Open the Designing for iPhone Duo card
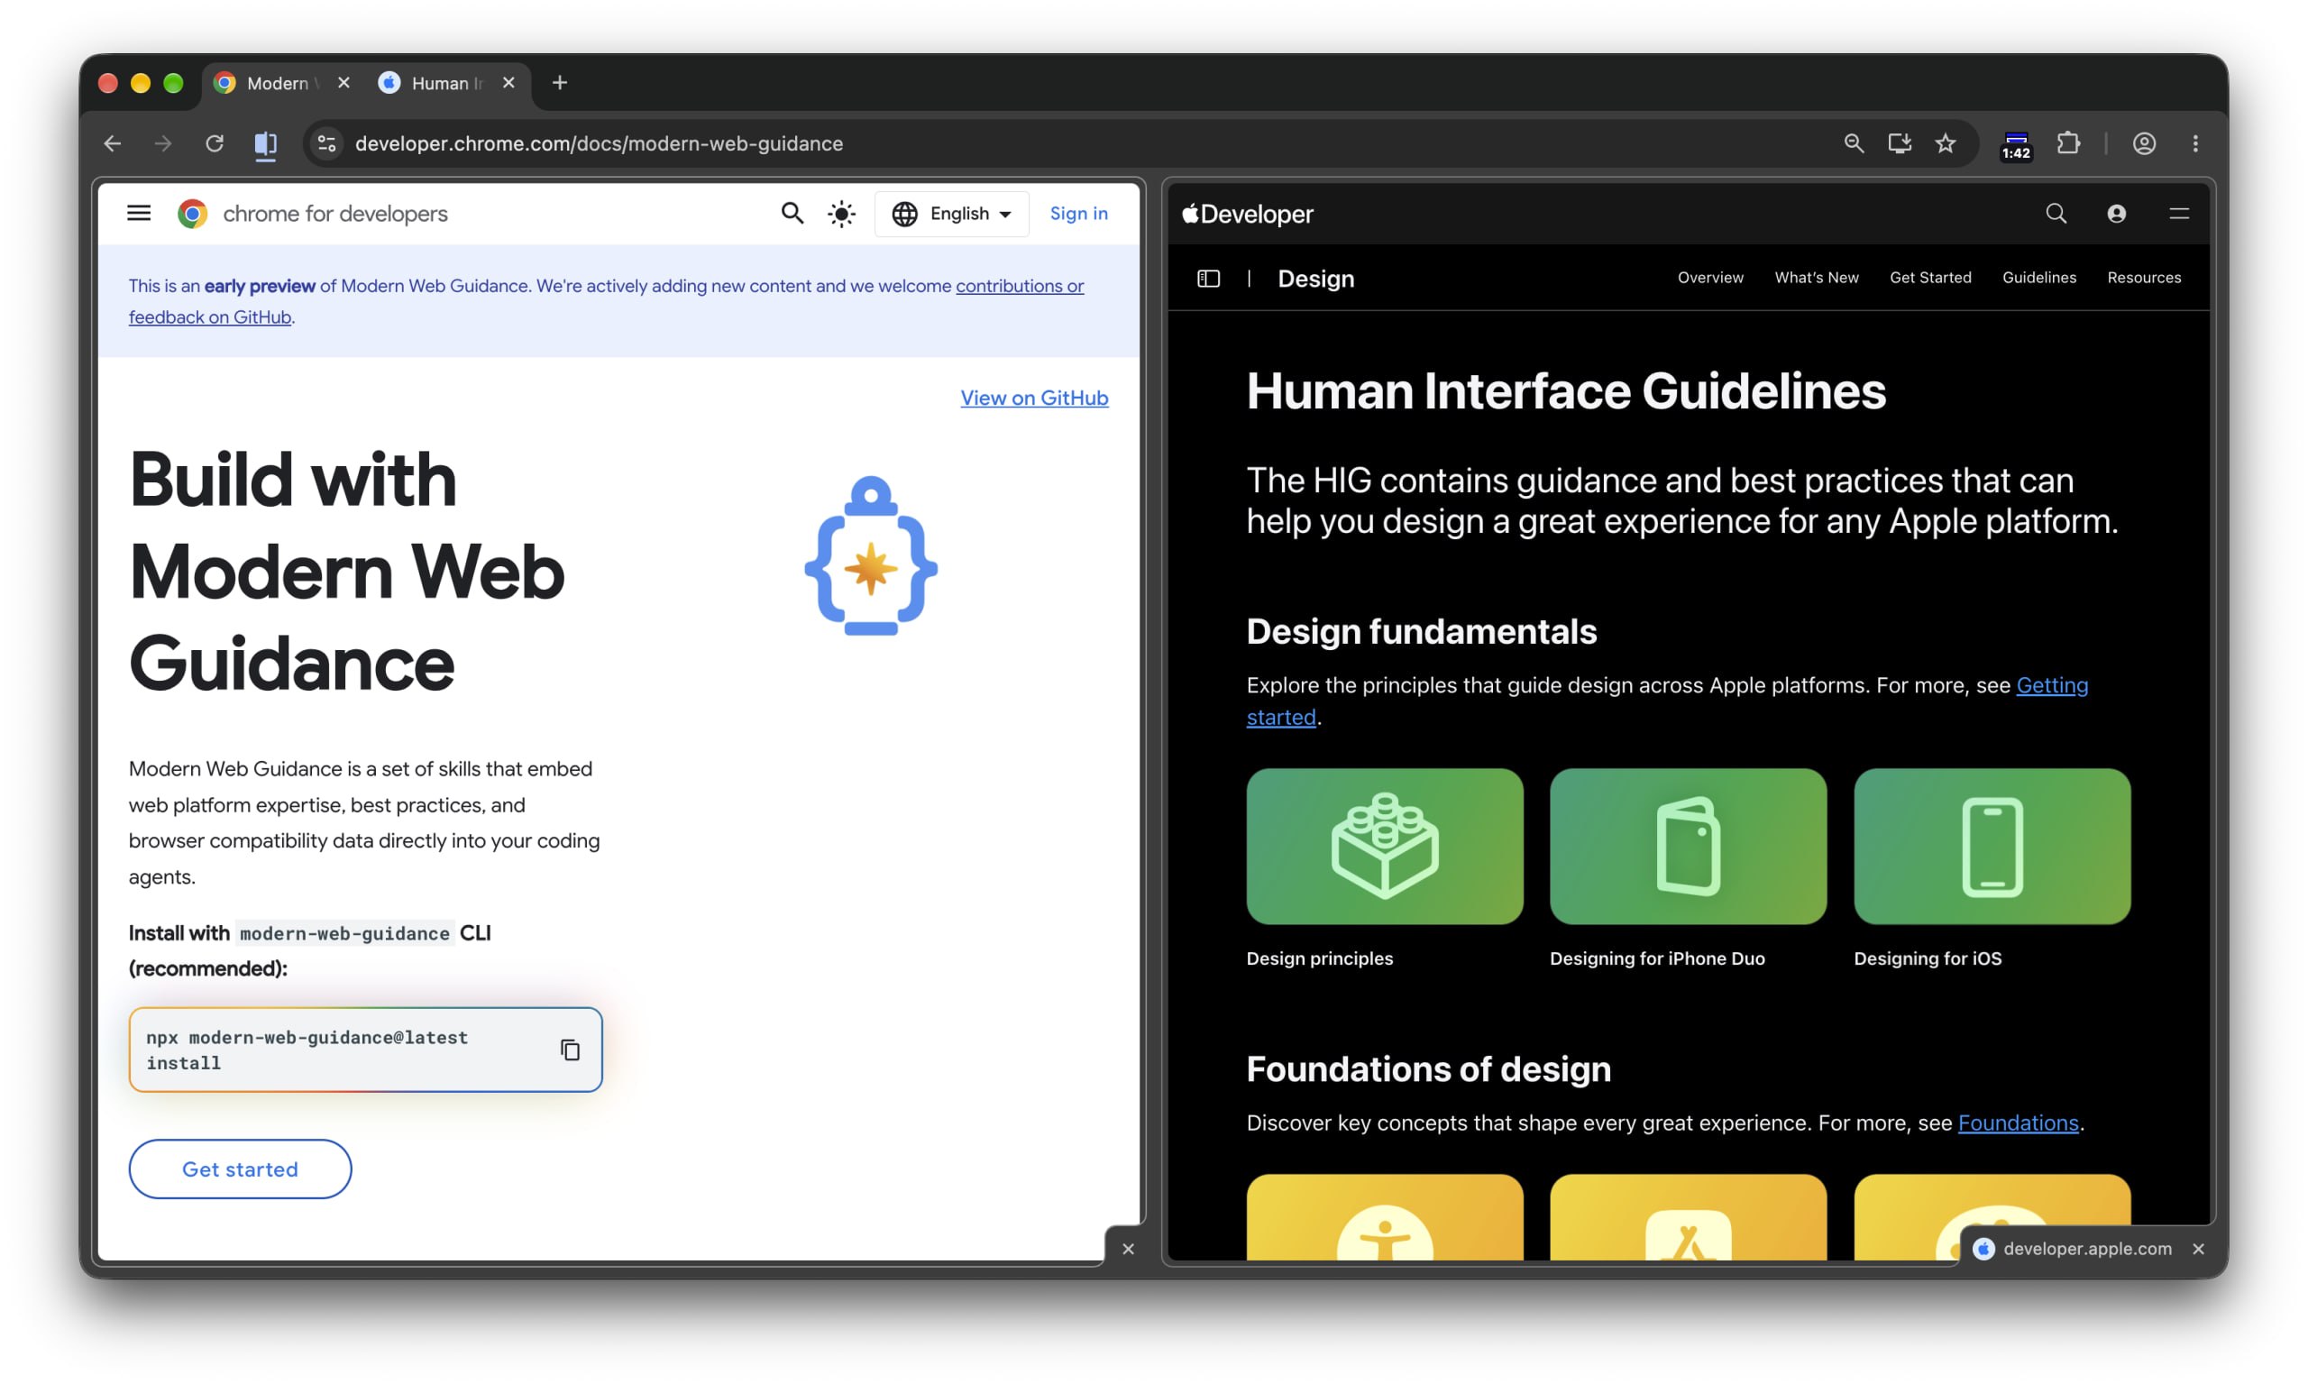This screenshot has width=2308, height=1384. [x=1688, y=847]
